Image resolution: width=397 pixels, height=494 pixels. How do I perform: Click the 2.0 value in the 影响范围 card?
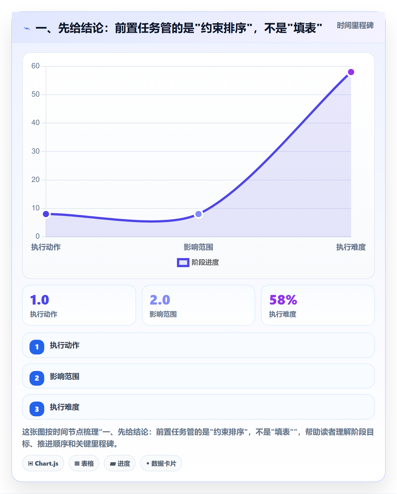160,300
